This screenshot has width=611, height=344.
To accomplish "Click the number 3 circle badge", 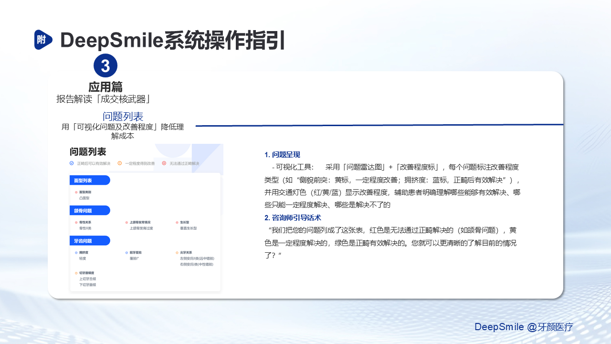I will point(105,65).
